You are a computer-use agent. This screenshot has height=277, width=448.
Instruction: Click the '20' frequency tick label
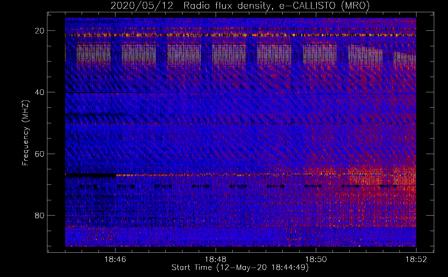coord(40,31)
